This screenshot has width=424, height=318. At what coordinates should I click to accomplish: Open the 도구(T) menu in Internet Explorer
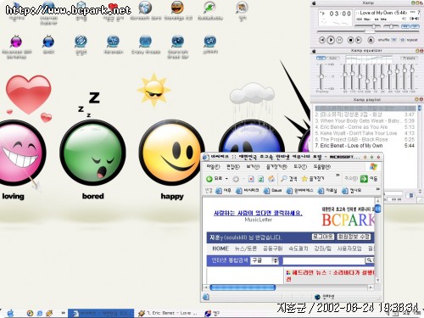[x=300, y=167]
